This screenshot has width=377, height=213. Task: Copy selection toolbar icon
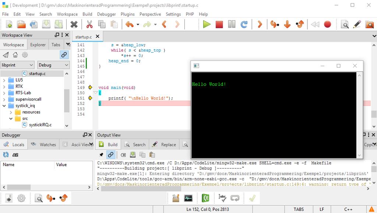click(102, 24)
